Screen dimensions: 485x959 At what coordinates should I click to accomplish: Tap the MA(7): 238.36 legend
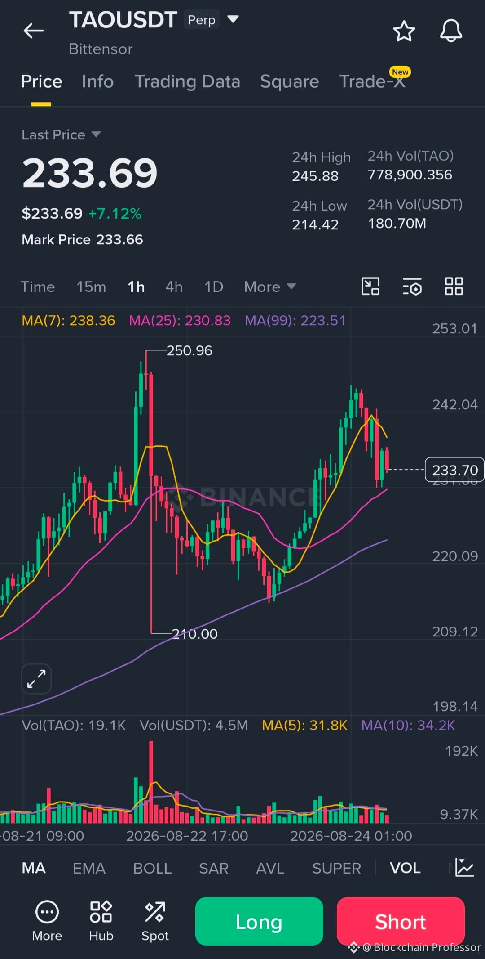68,320
